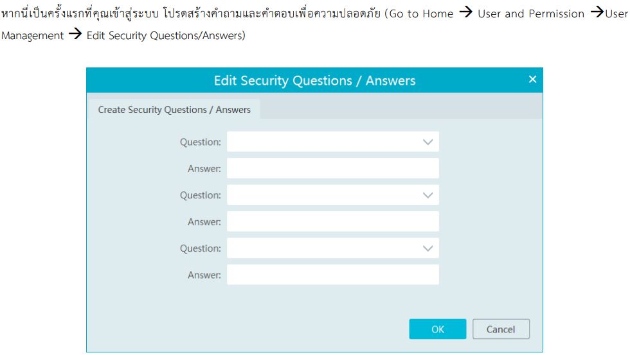Open the first Question combo box
The height and width of the screenshot is (355, 630).
tap(321, 142)
